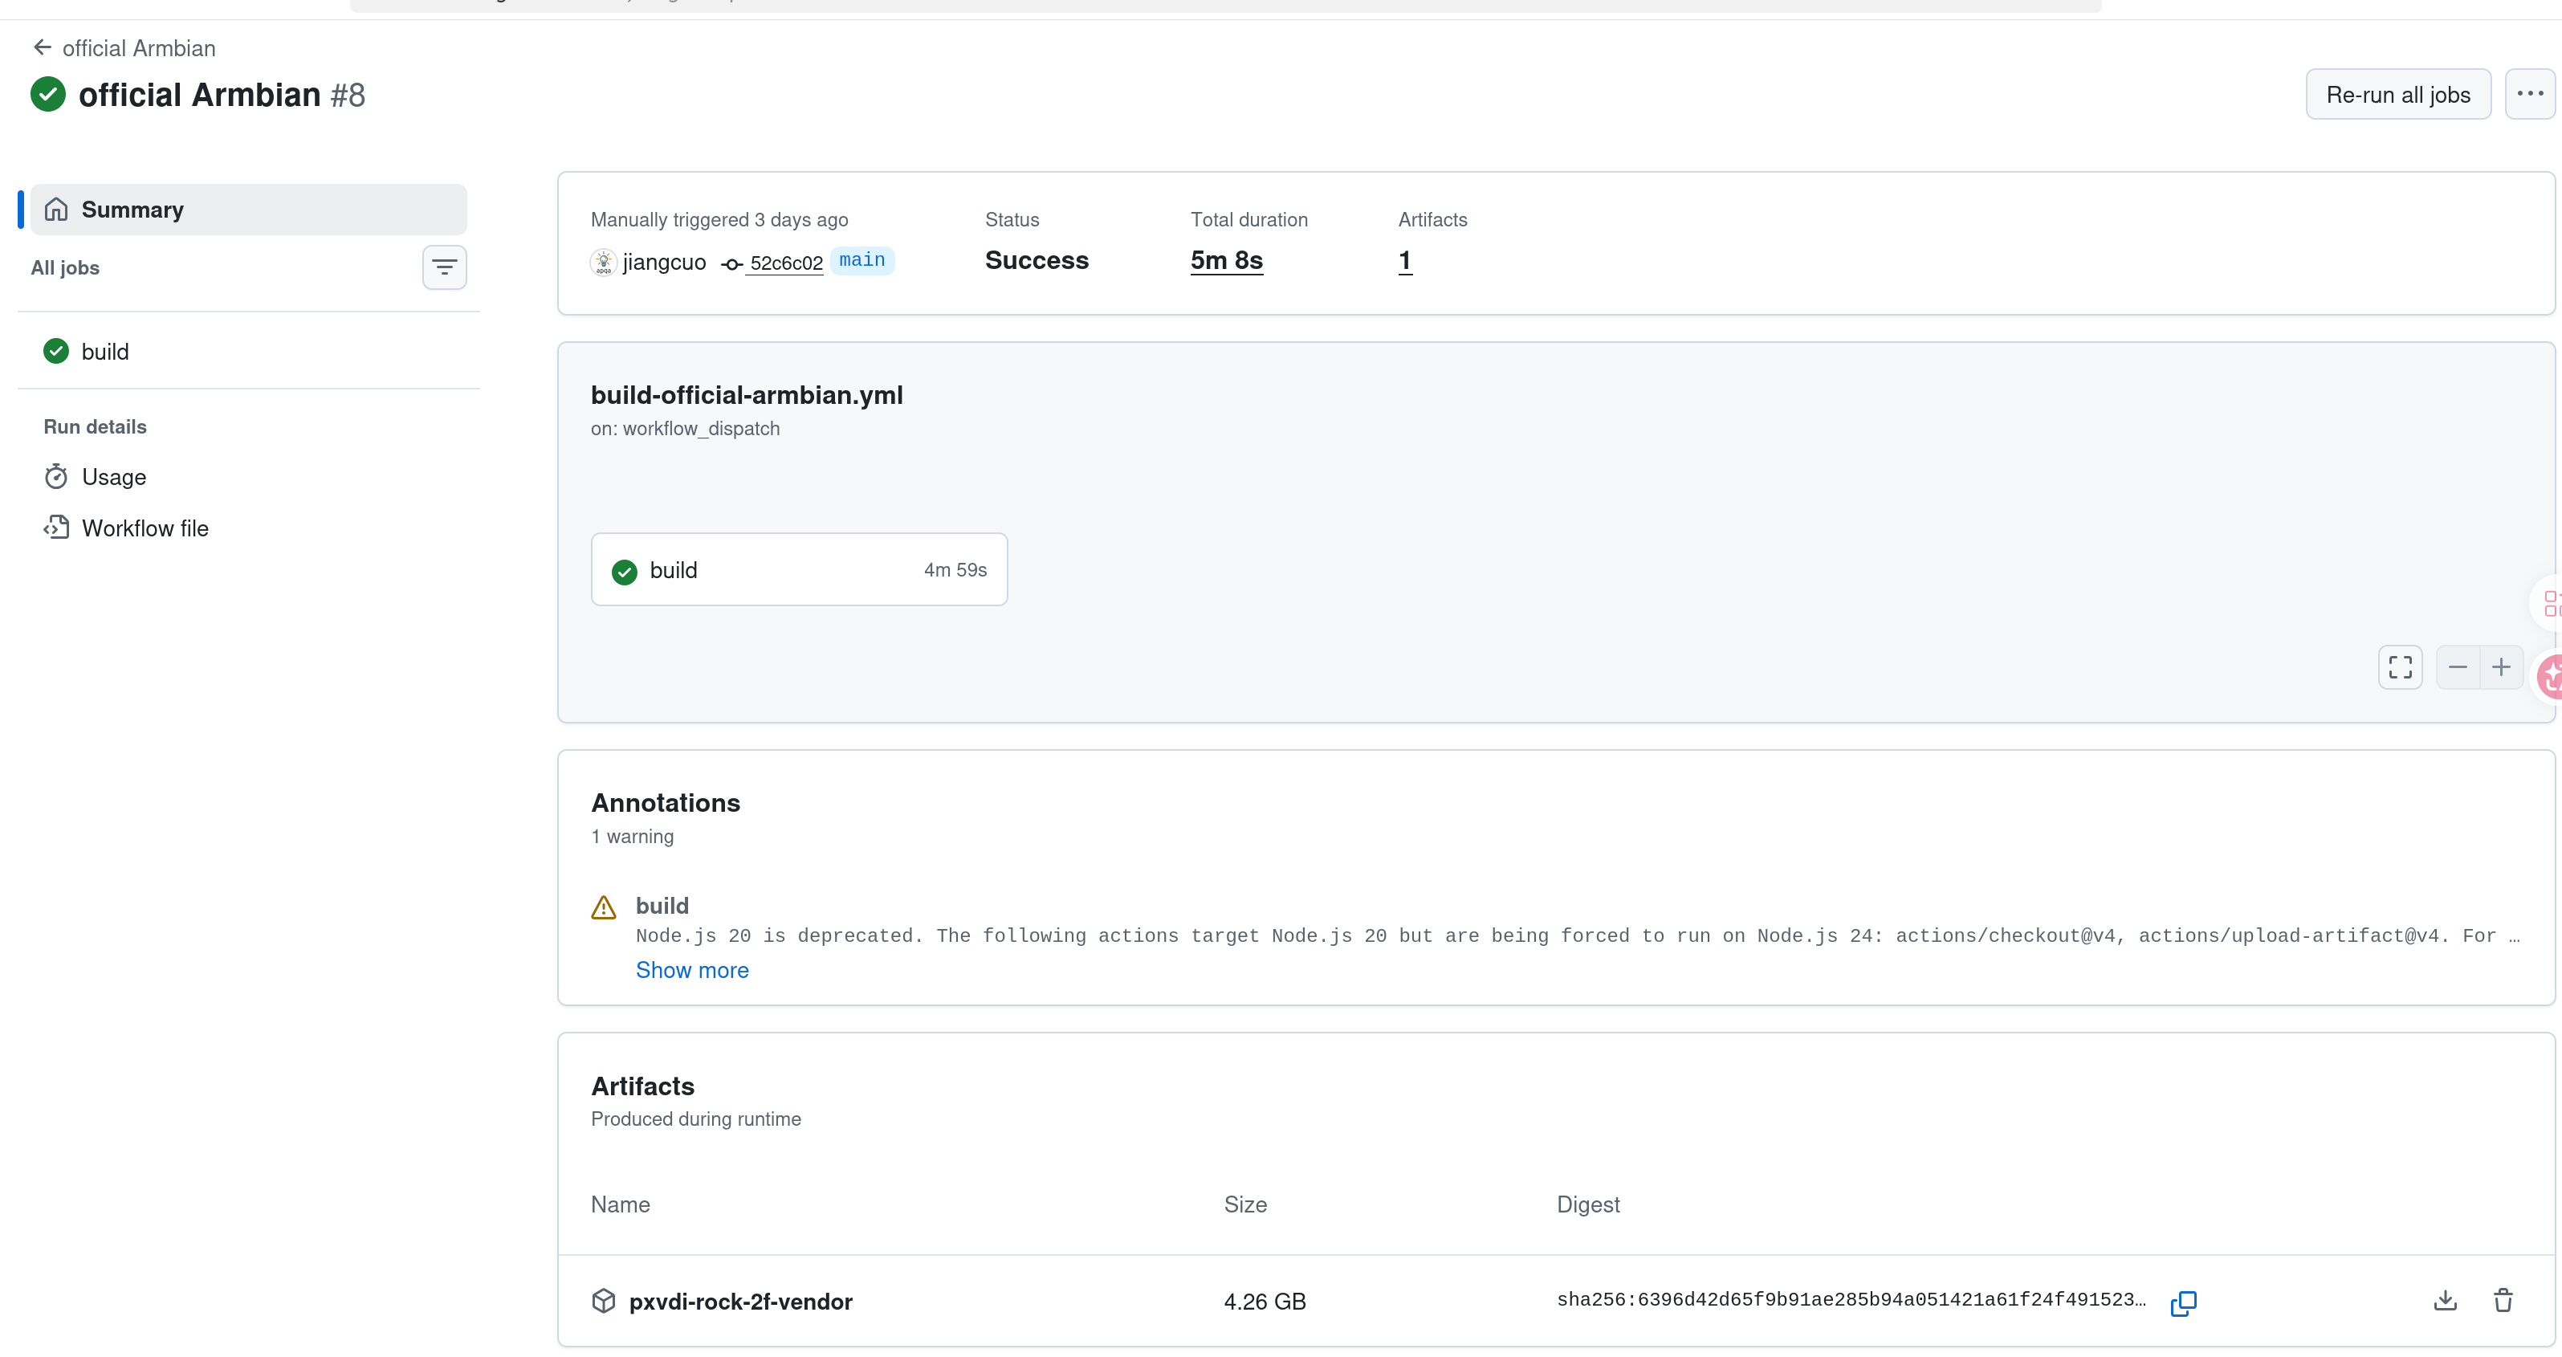2562x1357 pixels.
Task: Click the jiangcuo avatar image
Action: (604, 262)
